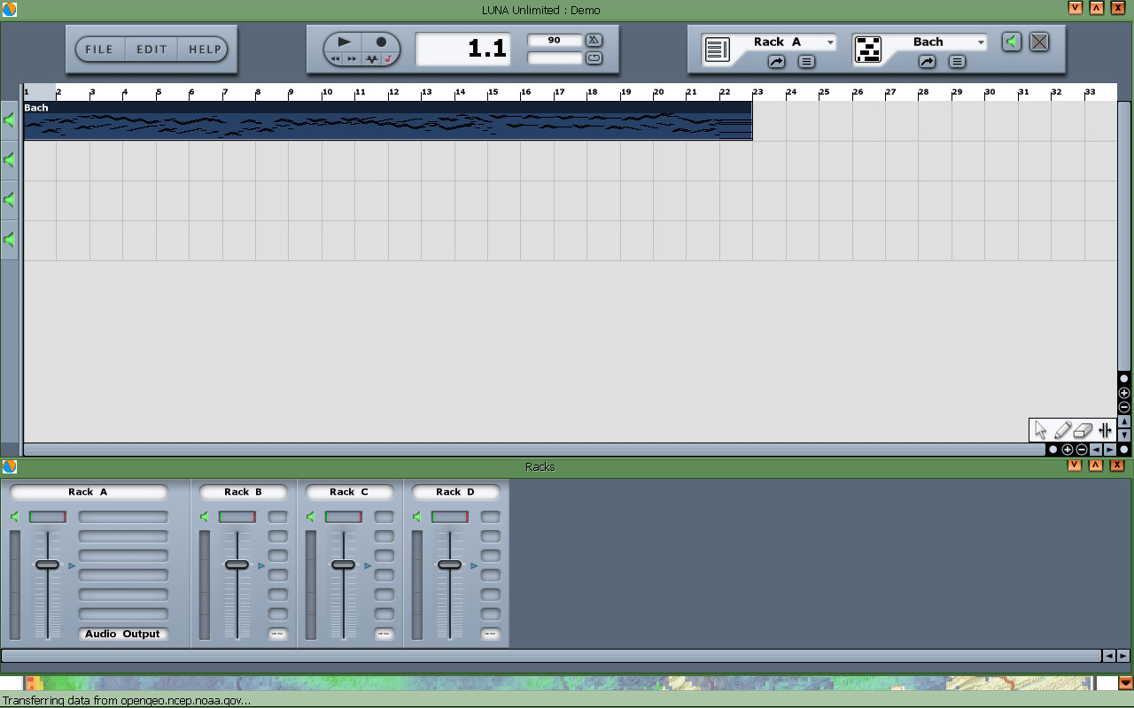Click the Record button in transport
The image size is (1134, 708).
click(x=381, y=42)
